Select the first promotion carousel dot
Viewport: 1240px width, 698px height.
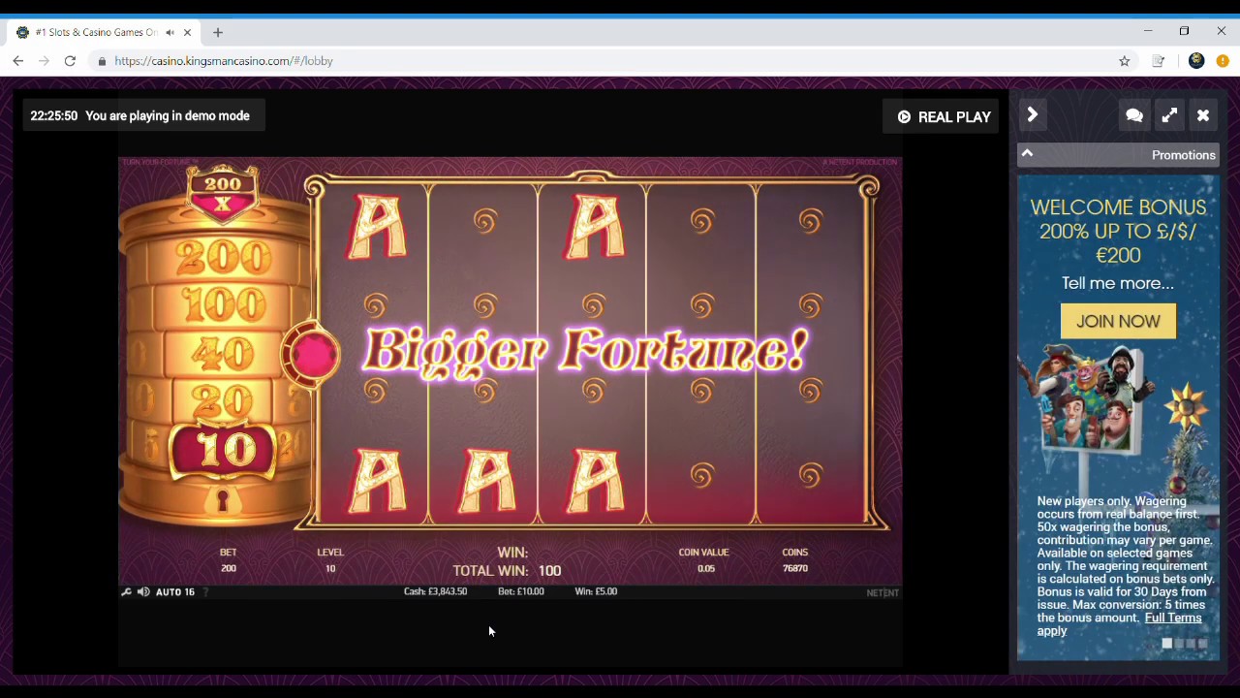[x=1167, y=644]
